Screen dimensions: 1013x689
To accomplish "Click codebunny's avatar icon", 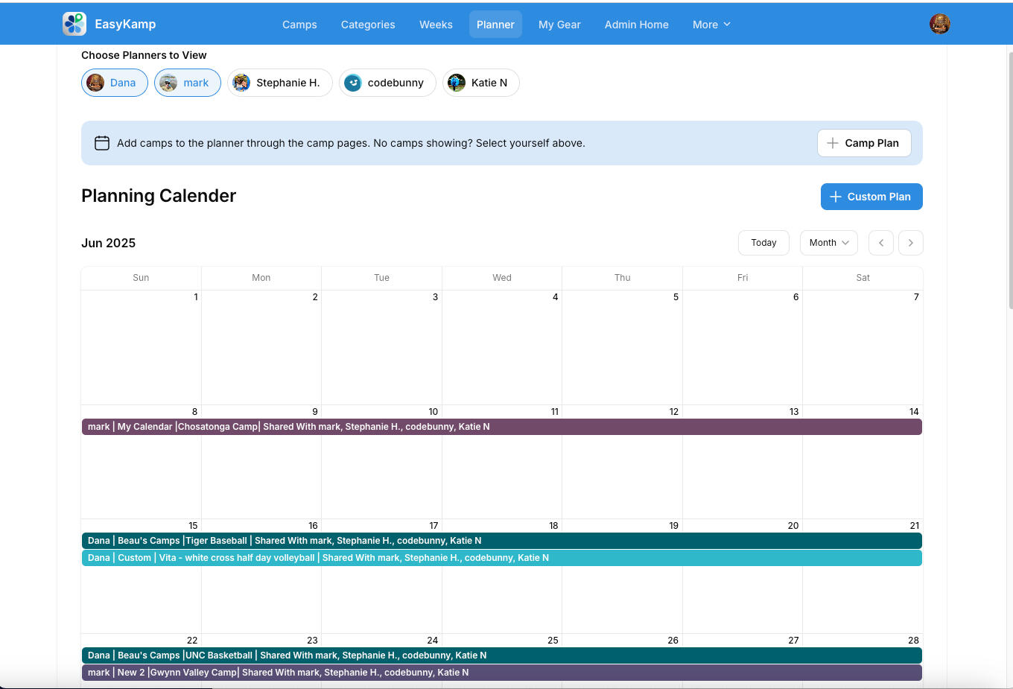I will coord(353,83).
